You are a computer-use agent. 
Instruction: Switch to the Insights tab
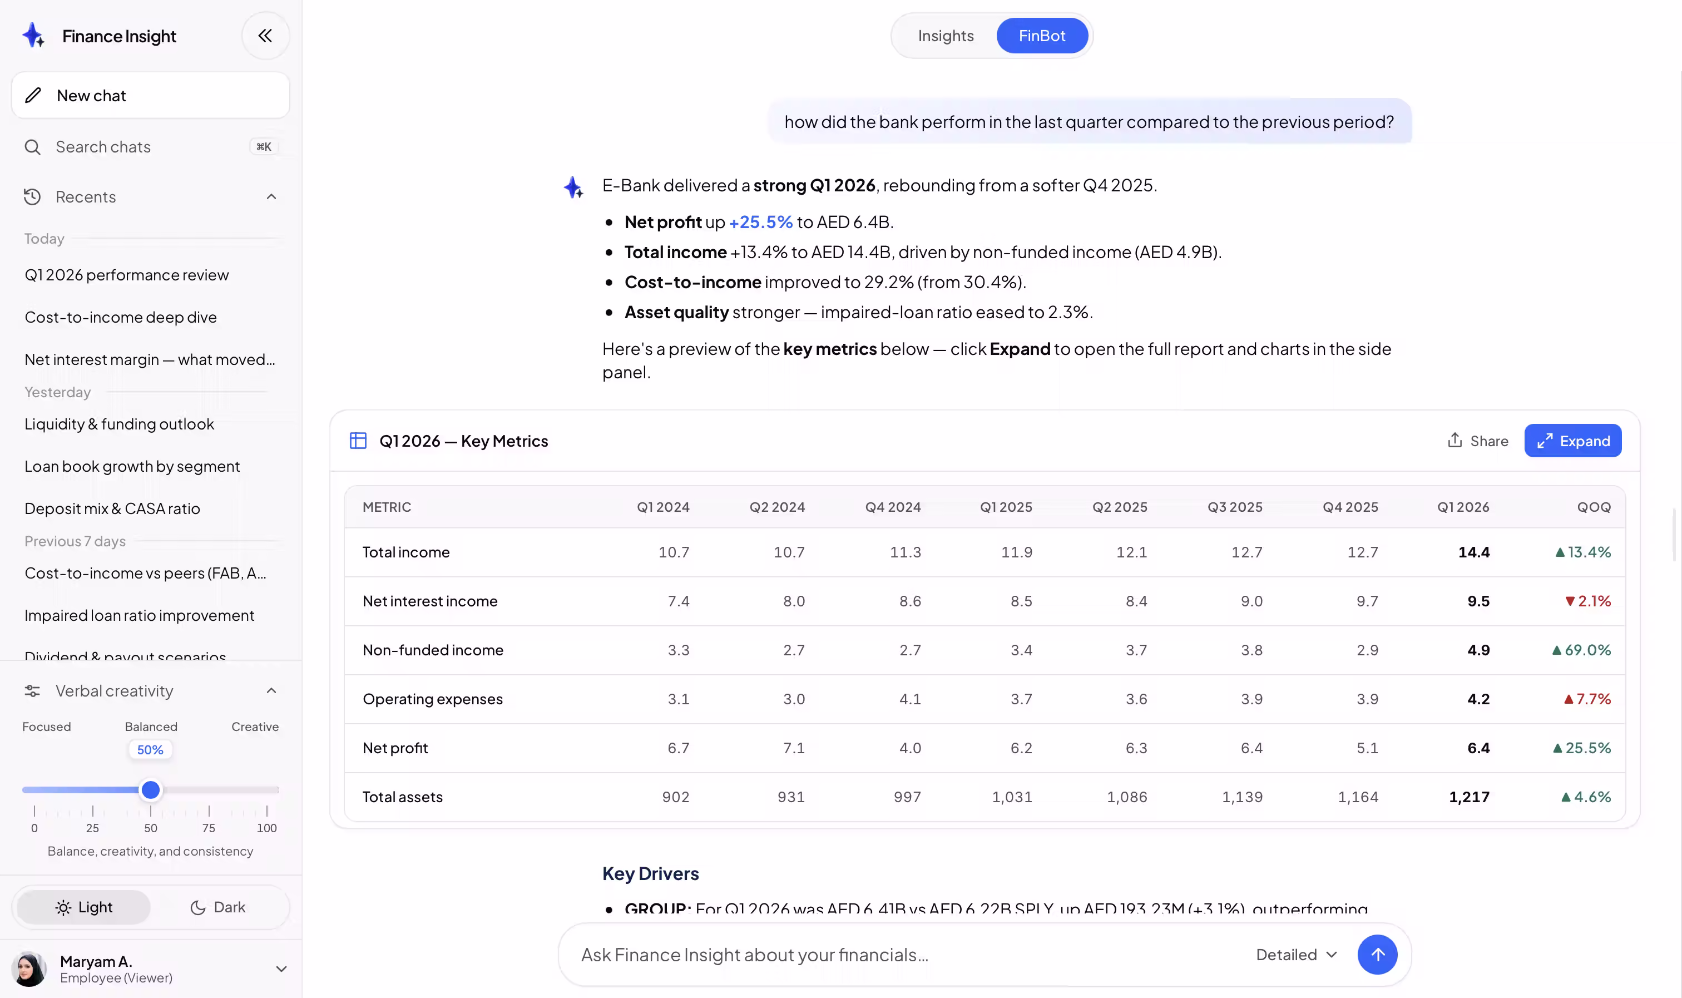(x=946, y=36)
